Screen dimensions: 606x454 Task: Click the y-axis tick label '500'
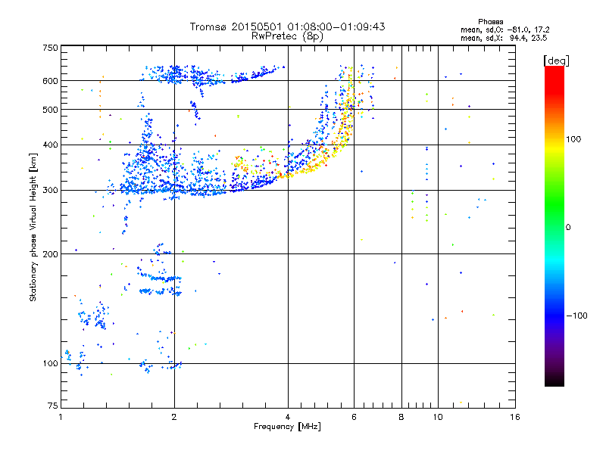point(50,110)
